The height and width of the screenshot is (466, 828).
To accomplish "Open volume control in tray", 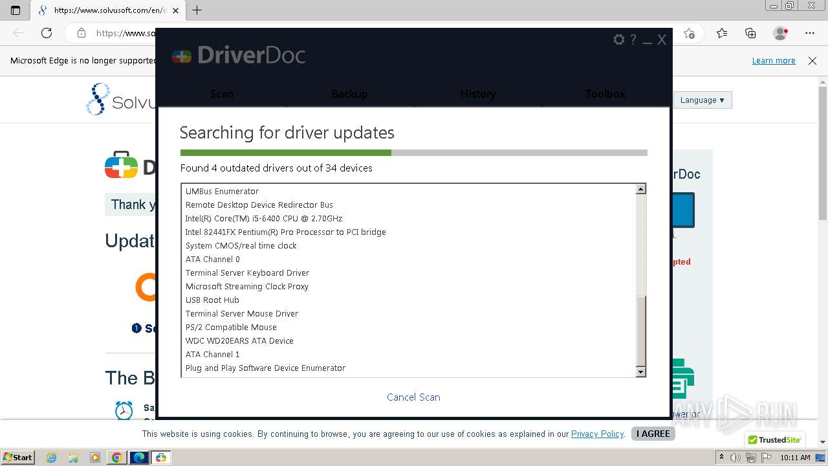I will [x=736, y=458].
